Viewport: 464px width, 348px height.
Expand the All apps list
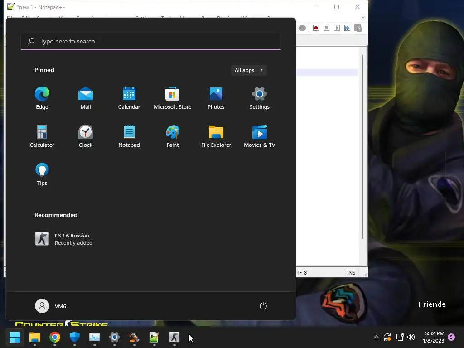tap(249, 70)
